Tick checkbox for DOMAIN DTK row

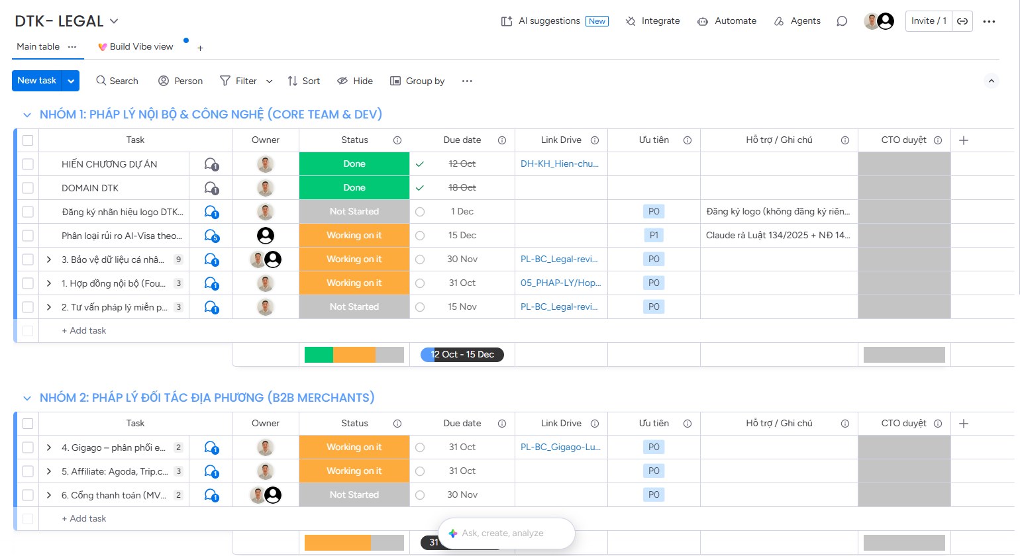(28, 188)
